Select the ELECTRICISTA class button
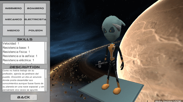 [x=35, y=19]
